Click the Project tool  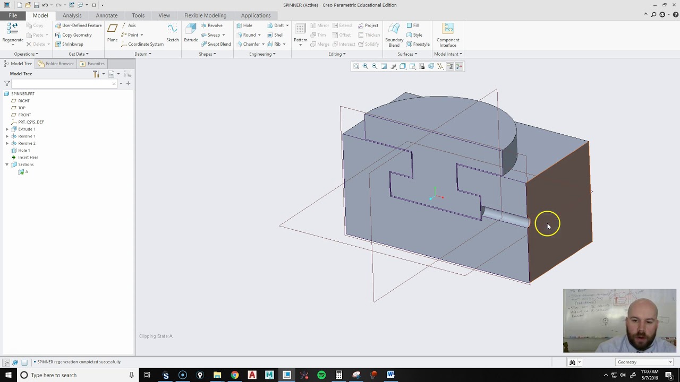coord(368,25)
